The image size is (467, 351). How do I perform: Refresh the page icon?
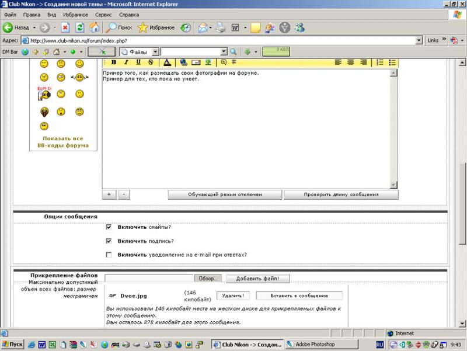coord(80,27)
